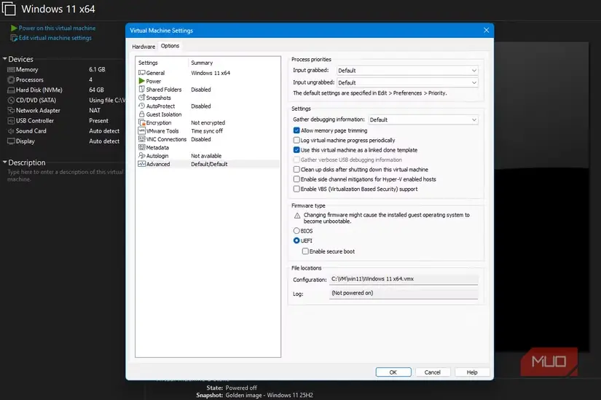Open Help for VM settings
The image size is (601, 400).
pos(472,372)
